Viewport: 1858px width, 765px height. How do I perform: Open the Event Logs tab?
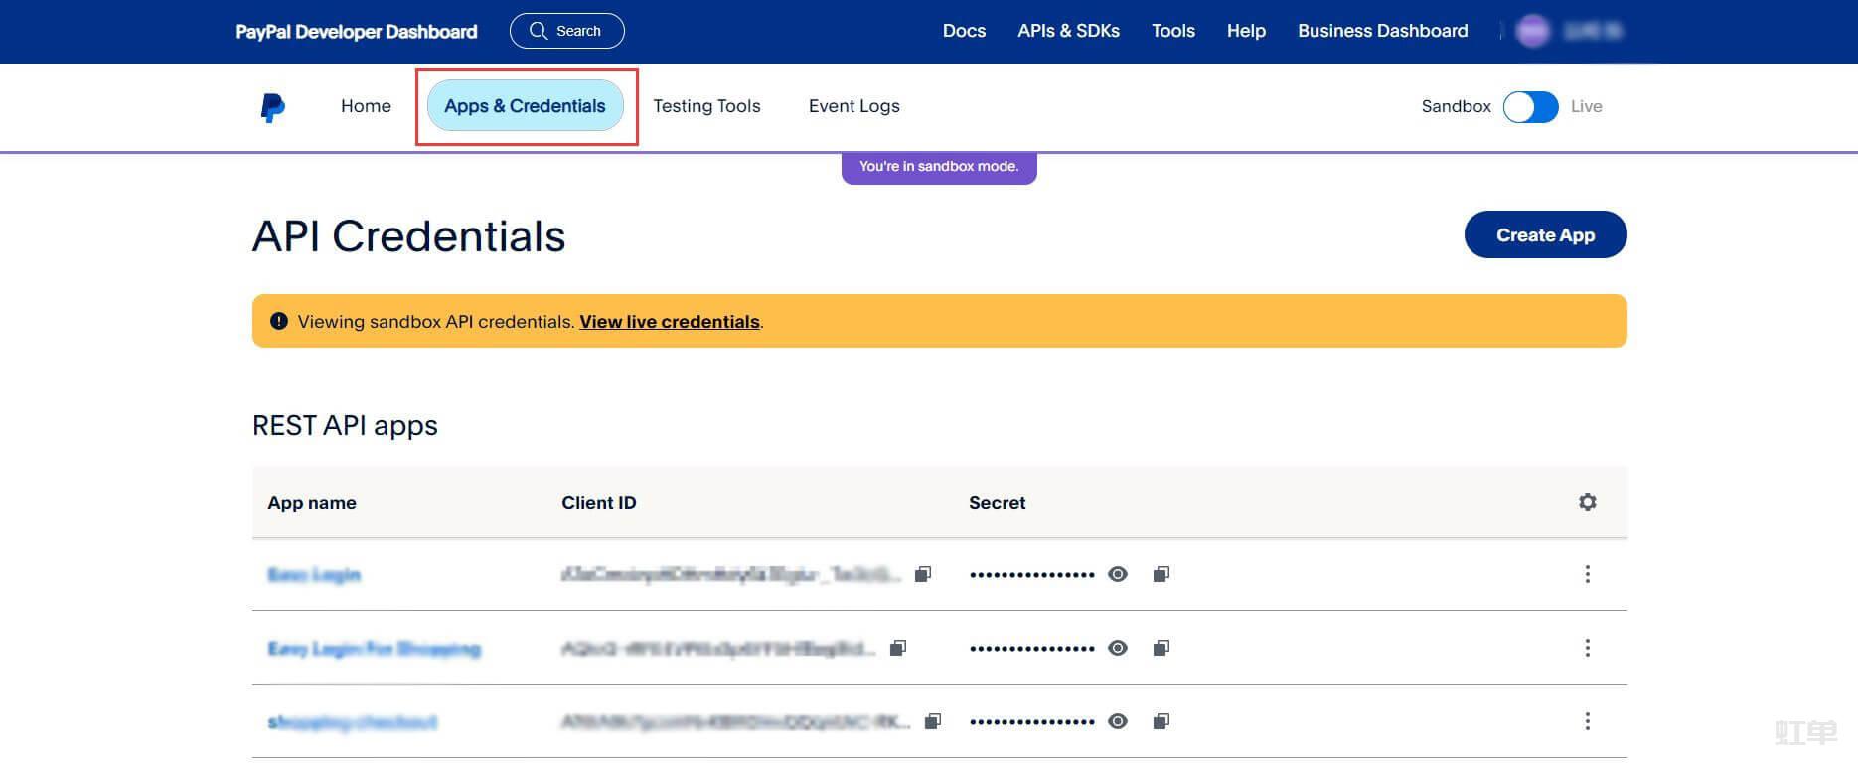[854, 106]
